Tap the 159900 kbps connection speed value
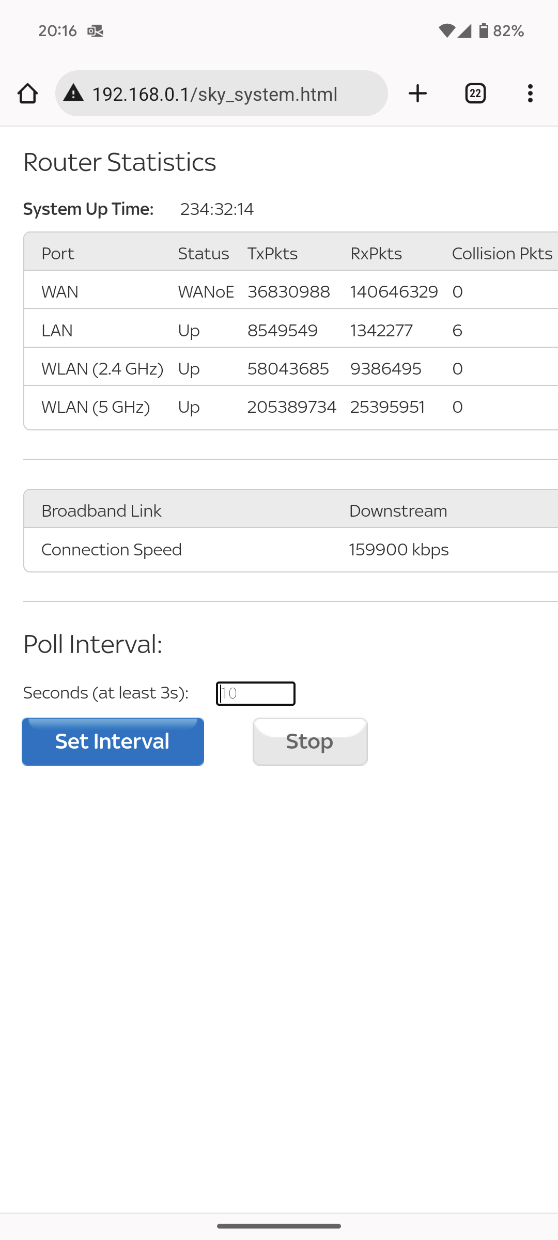Viewport: 558px width, 1240px height. coord(398,550)
